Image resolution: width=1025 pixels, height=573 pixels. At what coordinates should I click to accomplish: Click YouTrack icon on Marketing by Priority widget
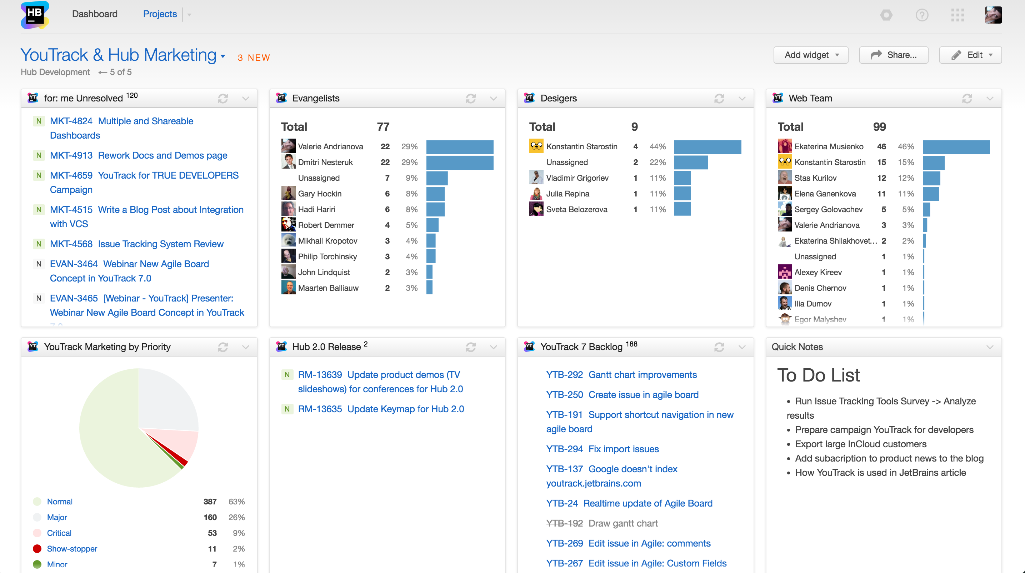[32, 347]
